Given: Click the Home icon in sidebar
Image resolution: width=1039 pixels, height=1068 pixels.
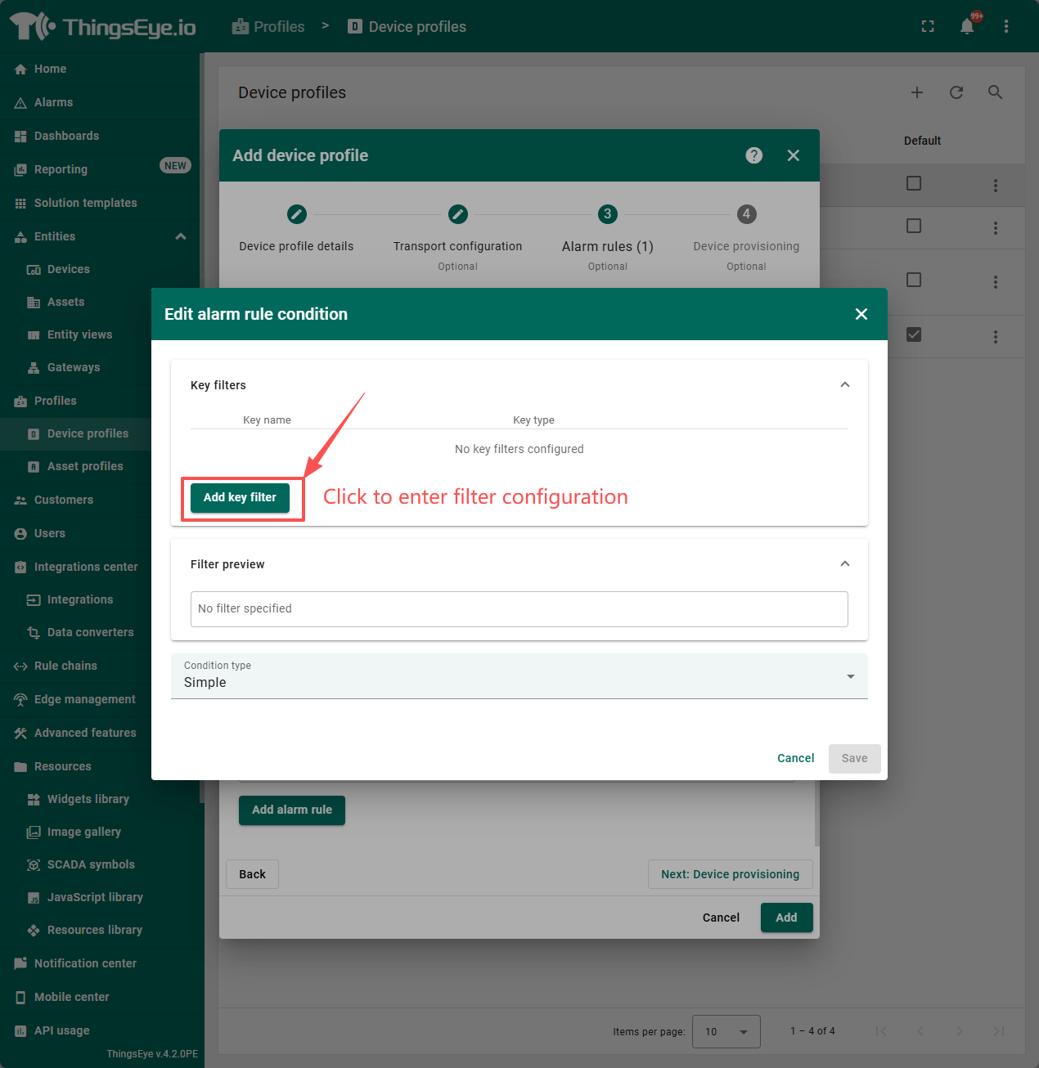Looking at the screenshot, I should [20, 70].
